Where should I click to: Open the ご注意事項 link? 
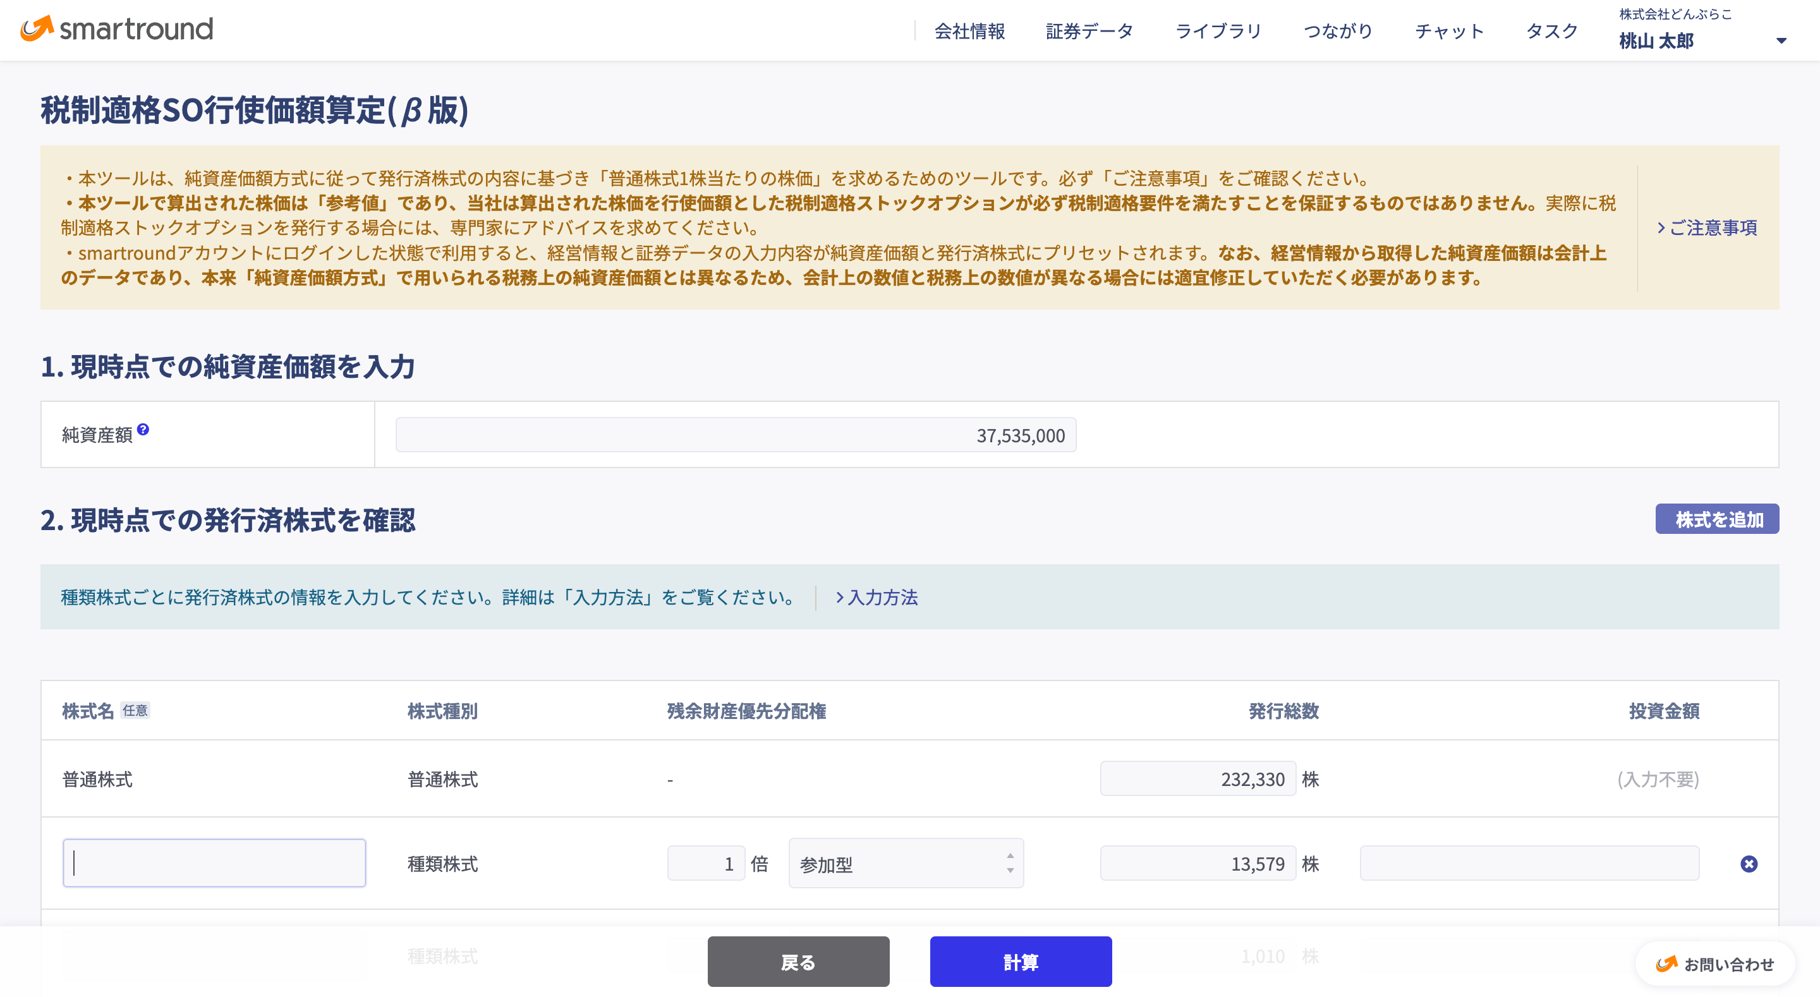(1707, 227)
